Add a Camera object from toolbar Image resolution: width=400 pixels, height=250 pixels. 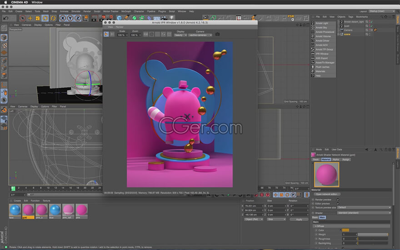click(x=164, y=18)
